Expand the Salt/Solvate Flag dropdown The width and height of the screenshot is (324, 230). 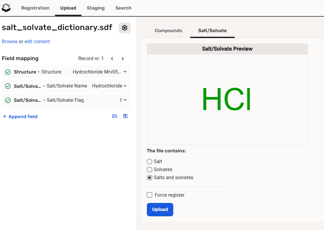(x=125, y=100)
